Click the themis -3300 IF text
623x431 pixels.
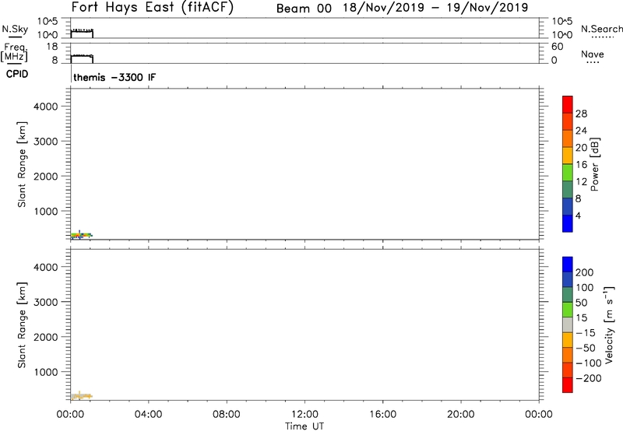pos(114,77)
